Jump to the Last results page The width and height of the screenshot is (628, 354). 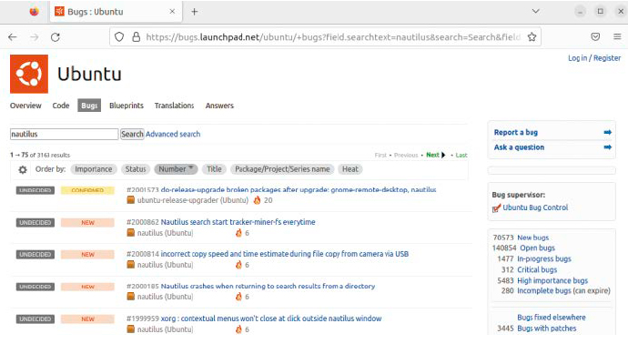(x=461, y=155)
